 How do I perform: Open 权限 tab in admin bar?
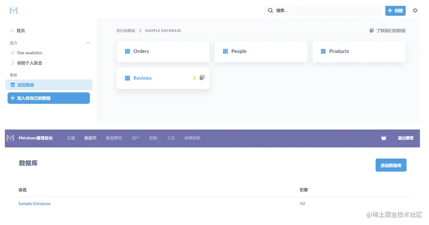click(x=153, y=138)
